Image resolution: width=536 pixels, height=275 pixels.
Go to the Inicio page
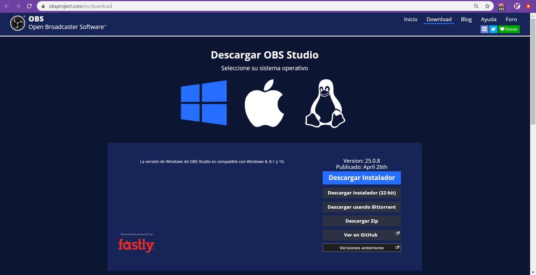coord(410,19)
